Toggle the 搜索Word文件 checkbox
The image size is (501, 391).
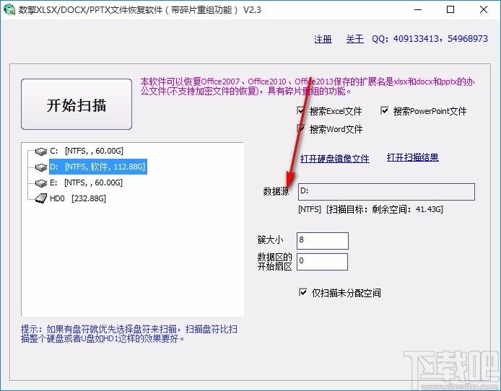[x=301, y=128]
